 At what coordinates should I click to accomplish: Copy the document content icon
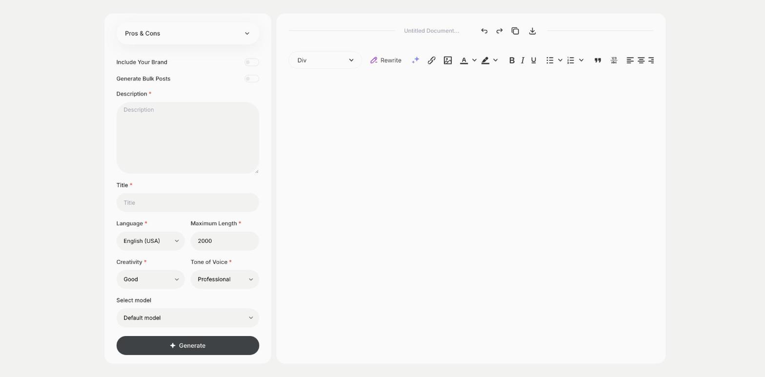coord(515,31)
